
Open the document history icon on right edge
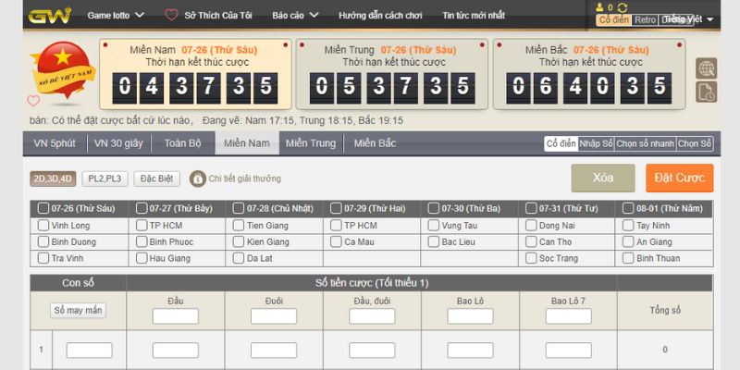(x=706, y=91)
